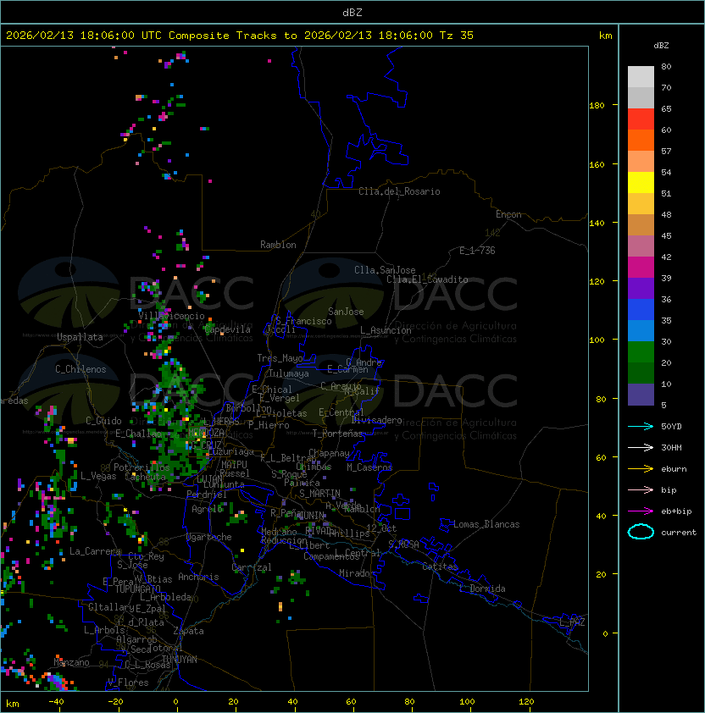The image size is (705, 713).
Task: Click the Villavicencio place label
Action: [x=171, y=316]
